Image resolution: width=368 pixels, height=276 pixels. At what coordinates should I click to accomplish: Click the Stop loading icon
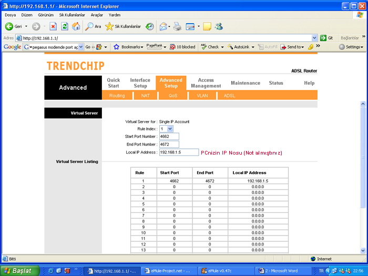coord(53,26)
